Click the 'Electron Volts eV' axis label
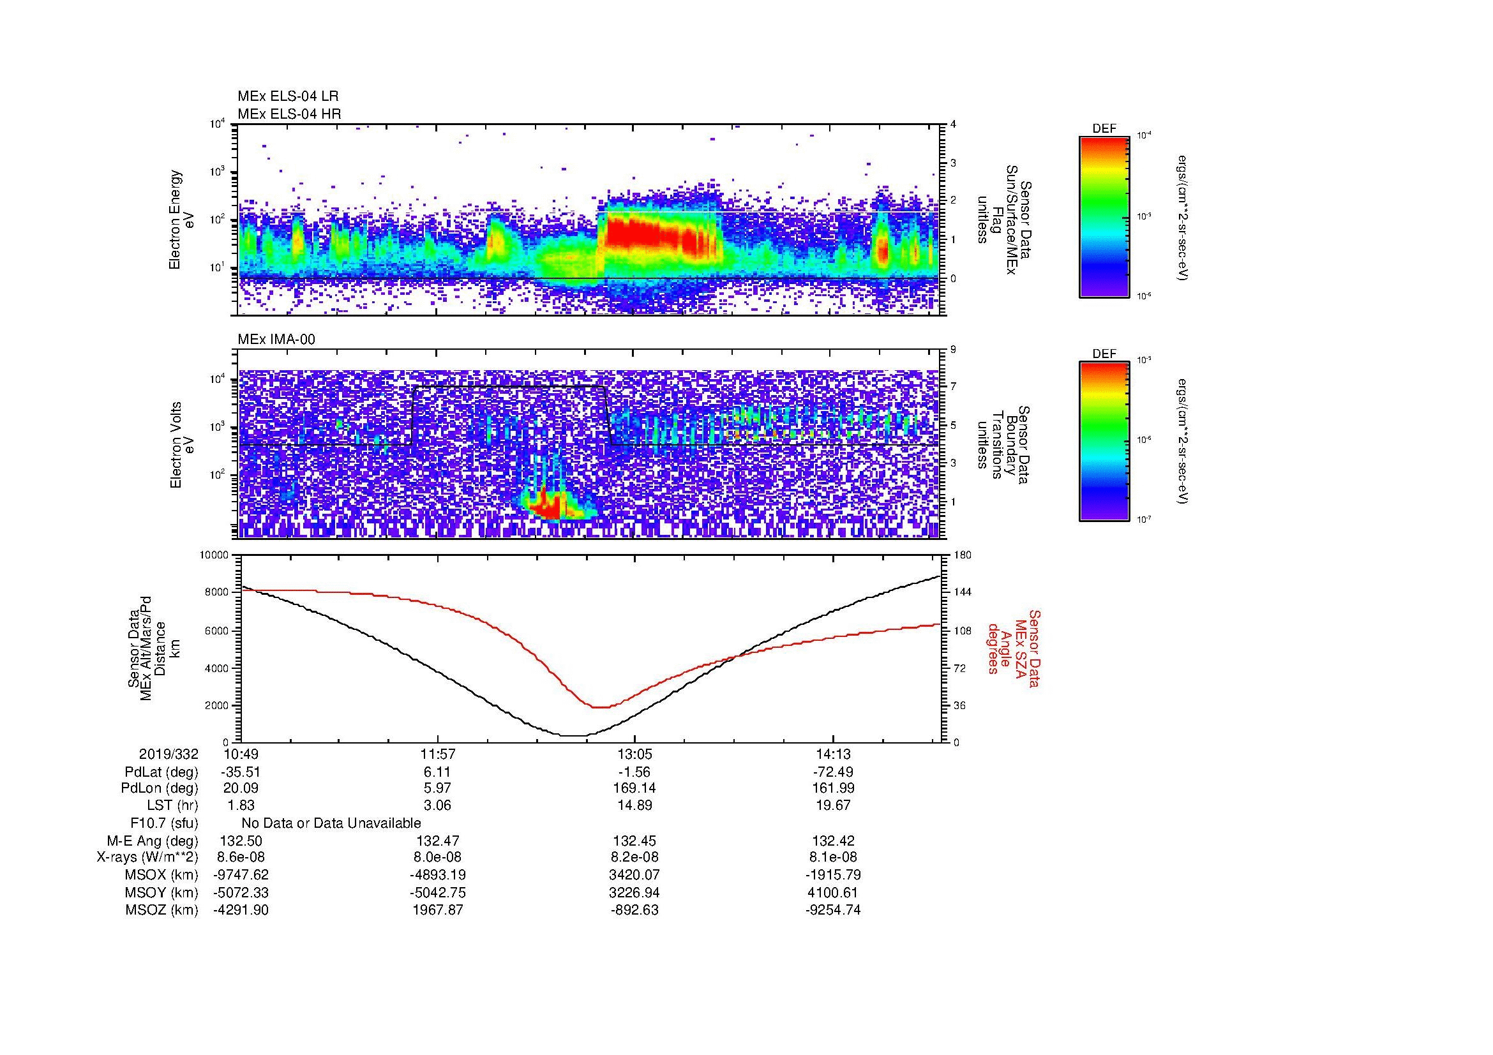This screenshot has height=1055, width=1493. coord(183,445)
